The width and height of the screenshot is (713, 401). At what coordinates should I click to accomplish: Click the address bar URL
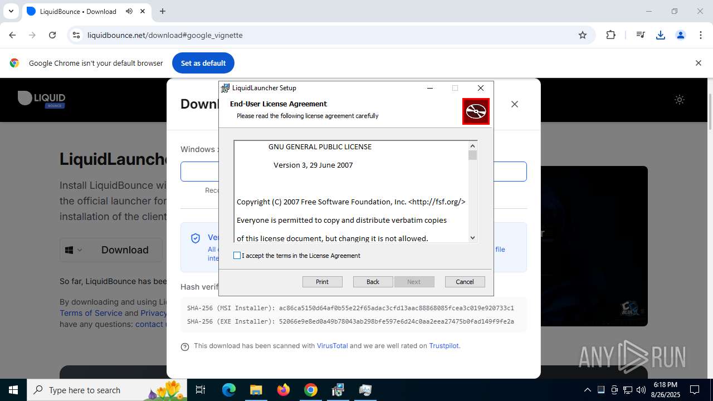click(x=165, y=35)
